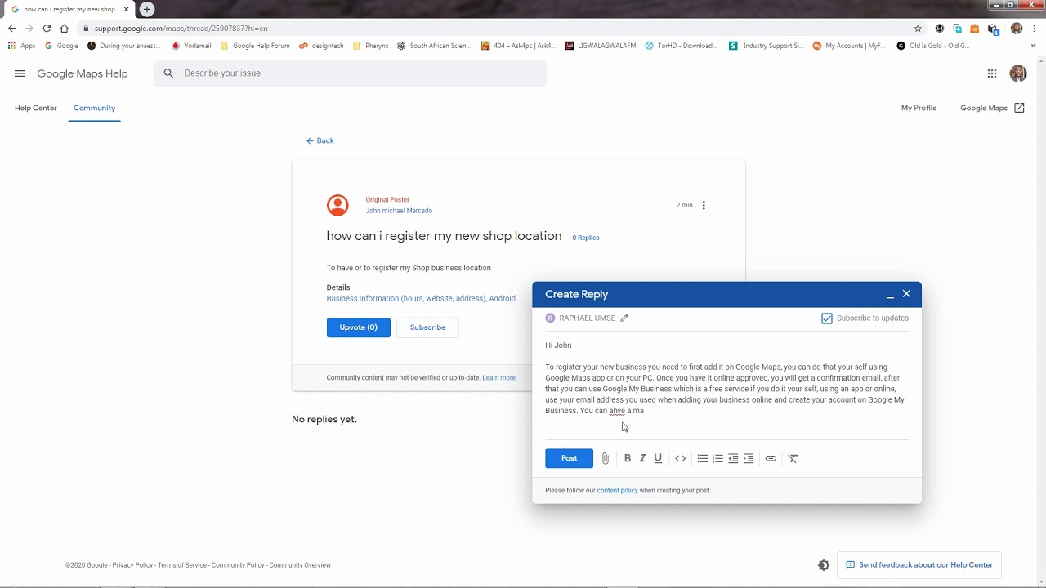This screenshot has width=1046, height=588.
Task: Decrease the indent level
Action: 733,459
